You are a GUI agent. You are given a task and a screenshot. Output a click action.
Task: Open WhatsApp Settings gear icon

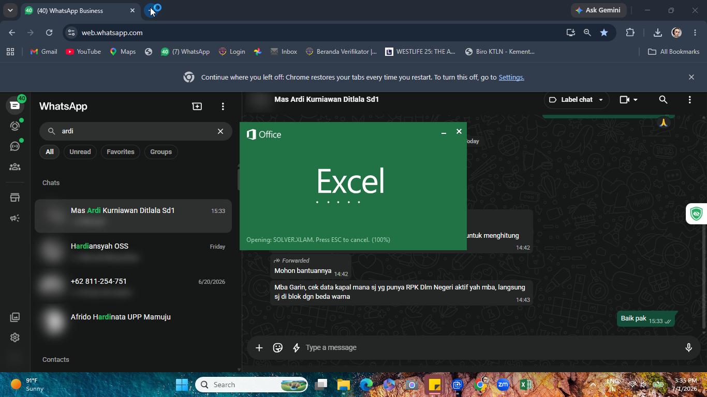(14, 338)
